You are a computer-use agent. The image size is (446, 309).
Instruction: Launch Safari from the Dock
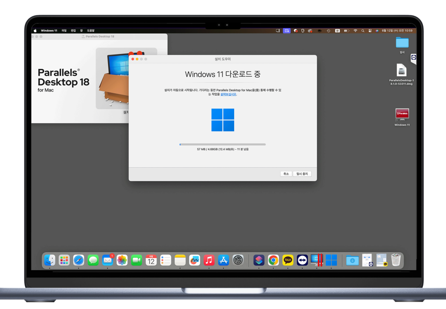[78, 260]
